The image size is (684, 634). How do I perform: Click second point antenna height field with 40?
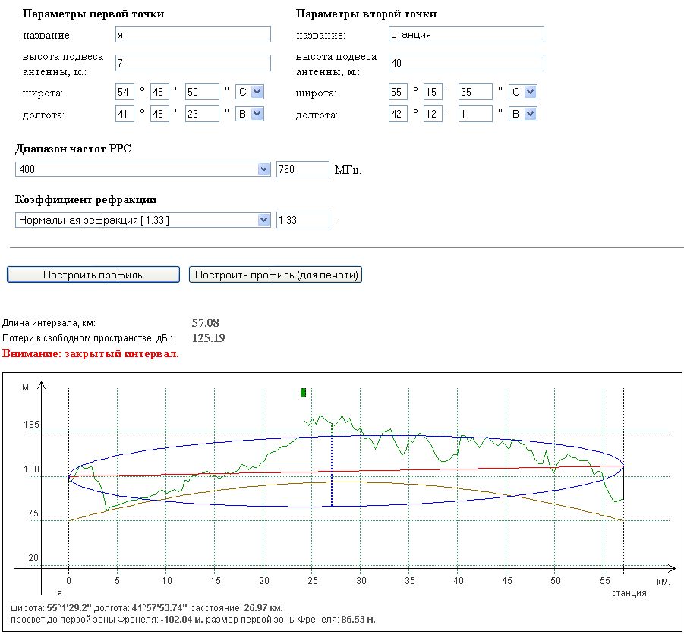click(x=466, y=63)
